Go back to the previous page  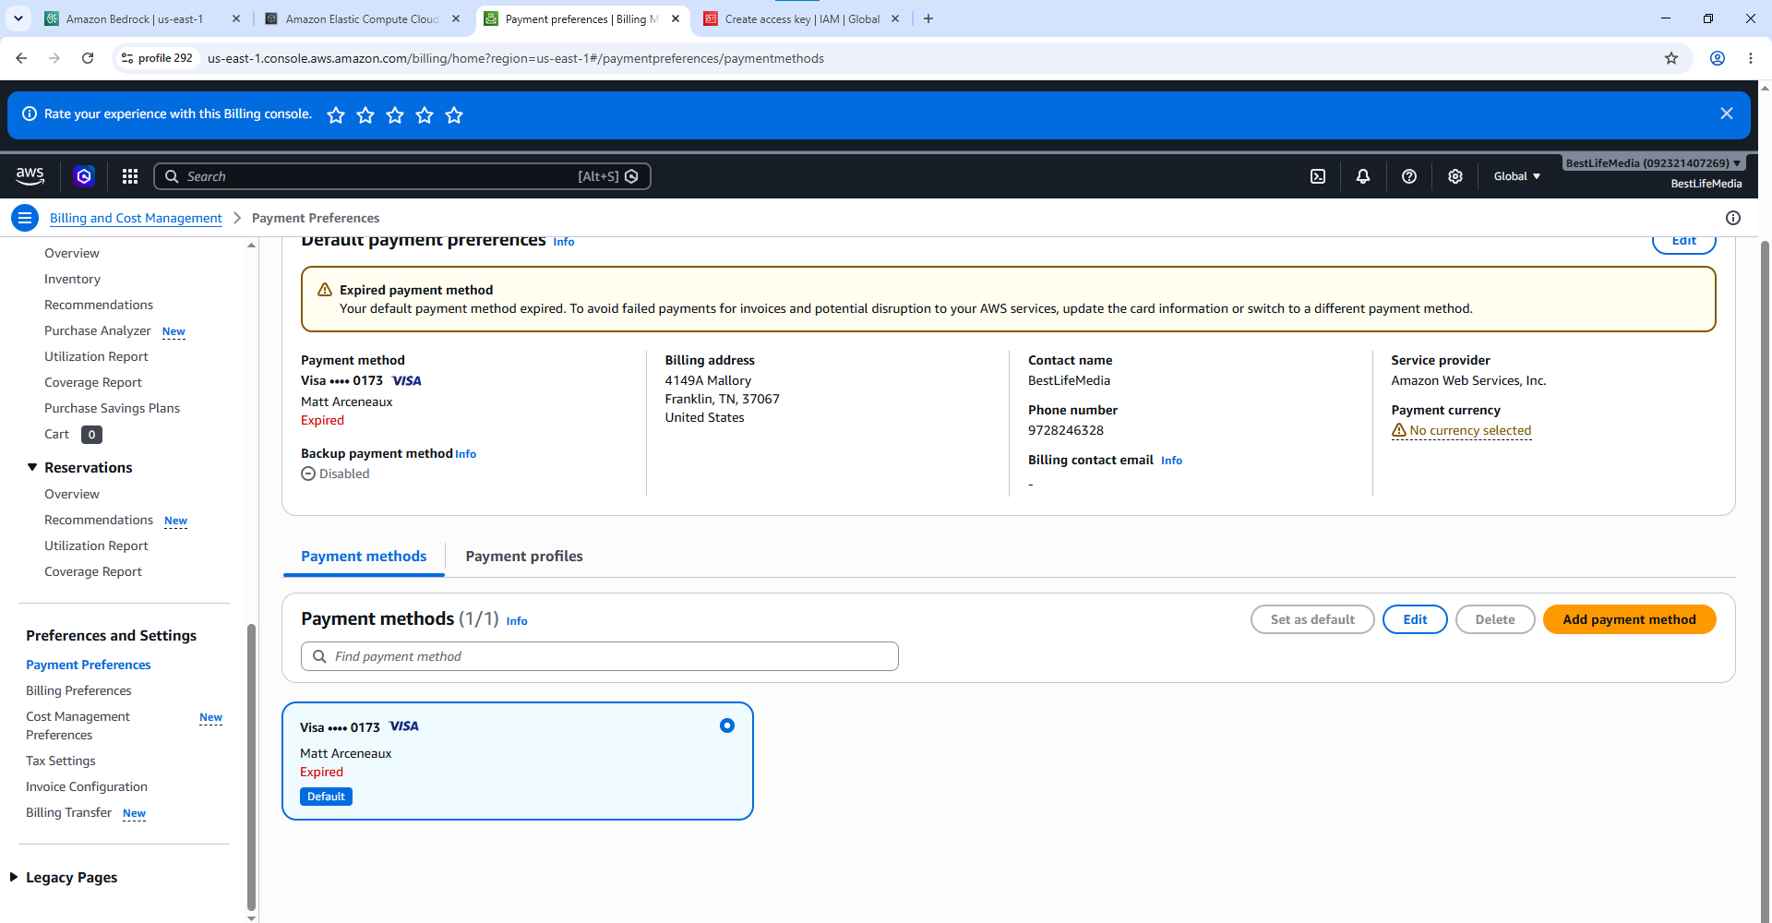[21, 58]
